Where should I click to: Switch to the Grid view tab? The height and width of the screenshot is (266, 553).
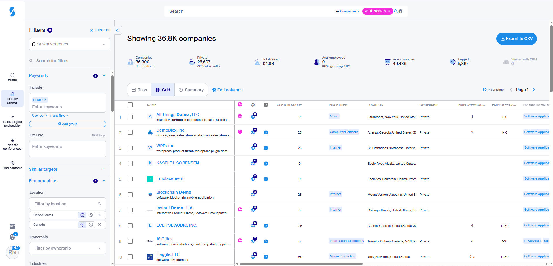(163, 90)
